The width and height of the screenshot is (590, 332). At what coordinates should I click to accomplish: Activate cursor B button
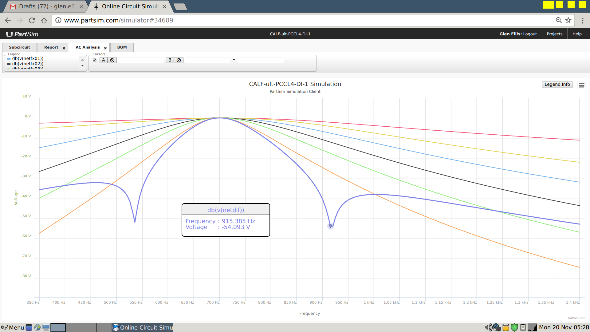pyautogui.click(x=170, y=60)
